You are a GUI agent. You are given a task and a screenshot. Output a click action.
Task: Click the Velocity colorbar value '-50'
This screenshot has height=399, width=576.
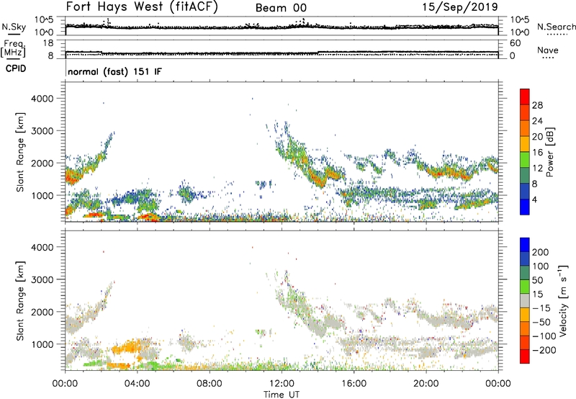[541, 322]
